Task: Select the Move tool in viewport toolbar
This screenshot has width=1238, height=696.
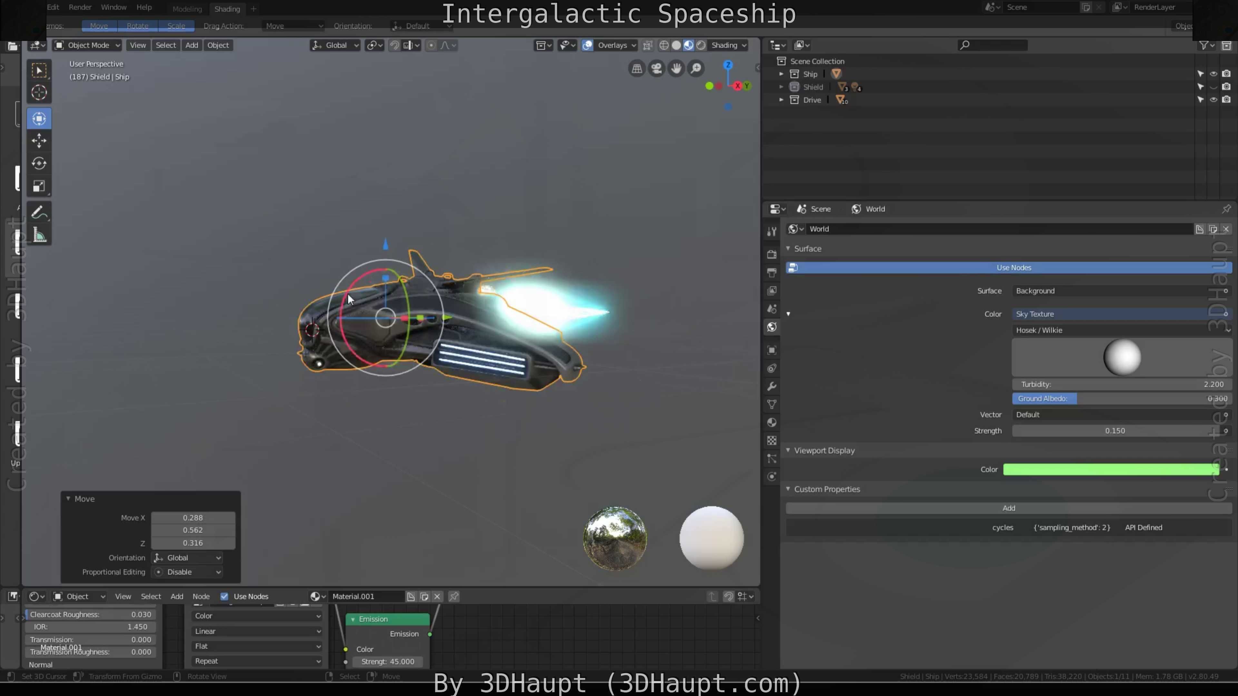Action: point(39,141)
